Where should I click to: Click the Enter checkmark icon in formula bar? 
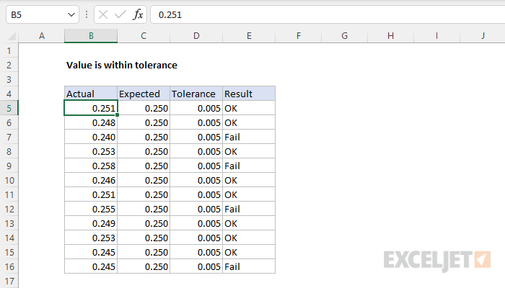click(x=120, y=14)
